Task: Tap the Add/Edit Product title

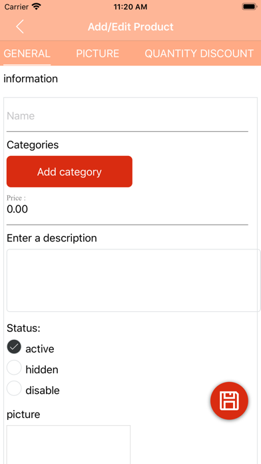Action: tap(130, 27)
